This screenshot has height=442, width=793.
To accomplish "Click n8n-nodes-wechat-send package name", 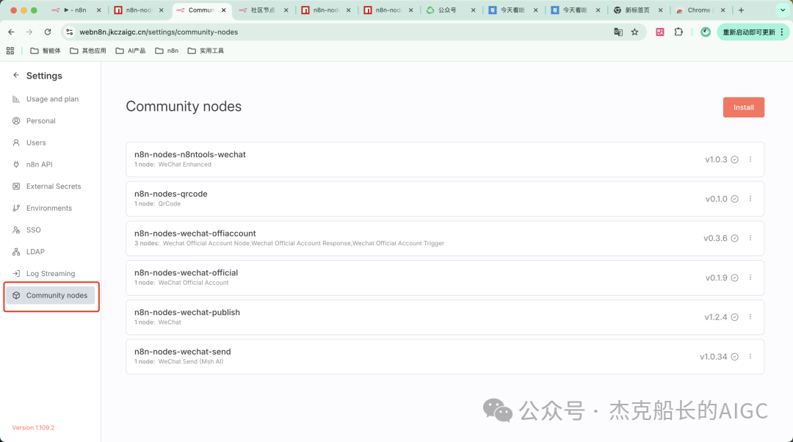I will 183,352.
